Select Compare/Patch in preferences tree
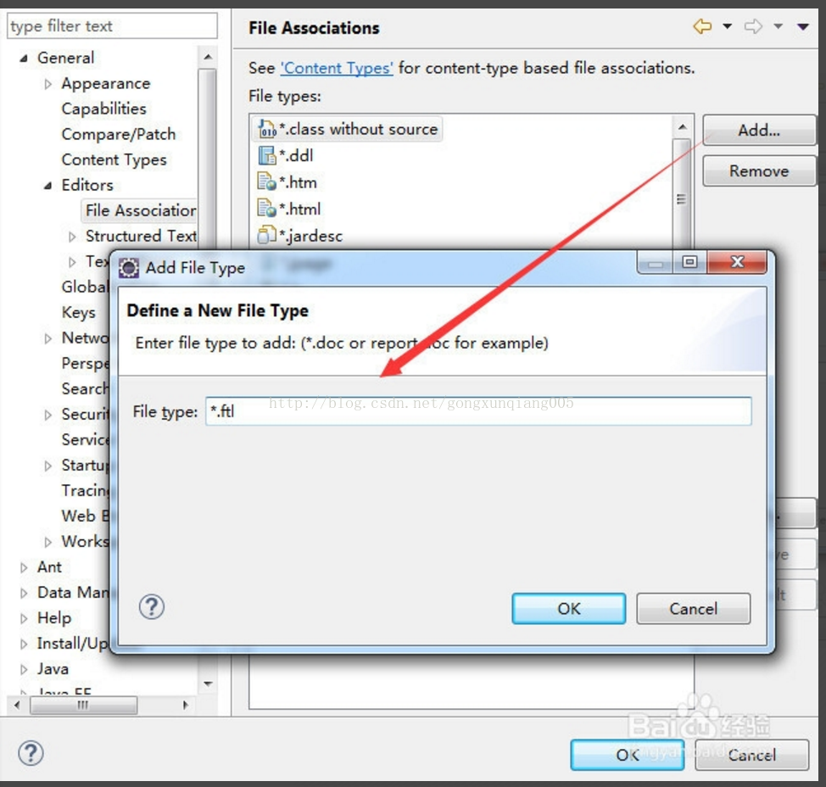Image resolution: width=826 pixels, height=787 pixels. [118, 134]
